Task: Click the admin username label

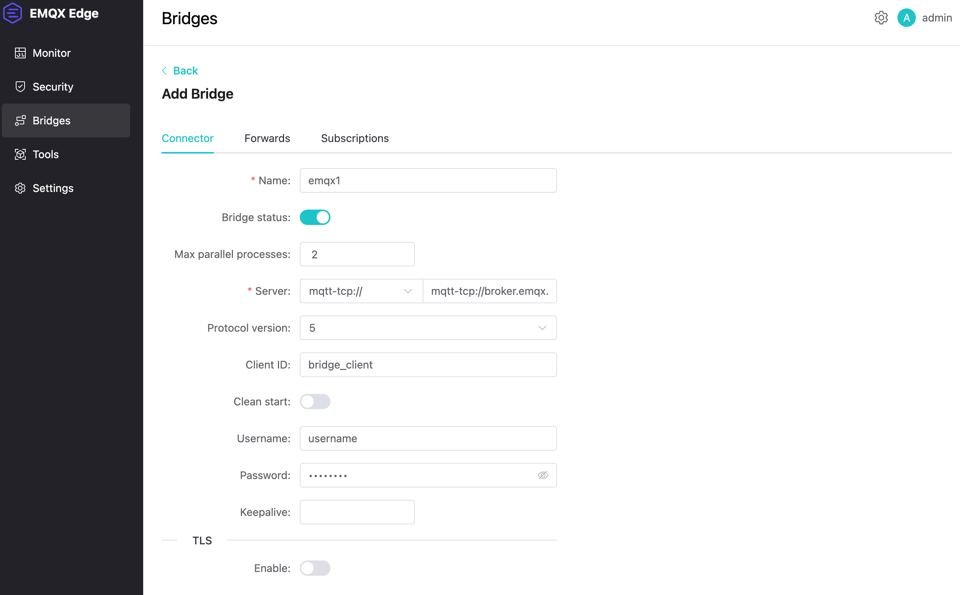Action: point(937,18)
